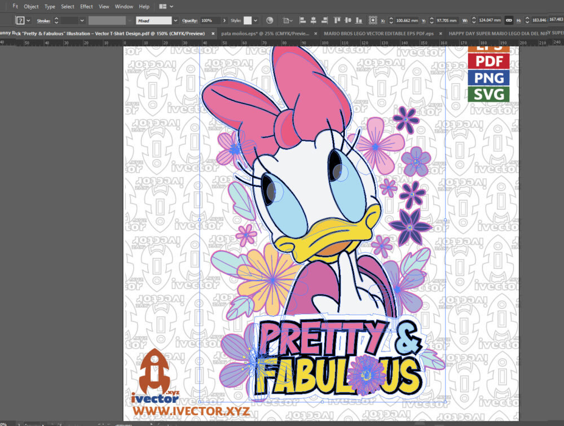This screenshot has width=564, height=426.
Task: Toggle constrain width and height proportions link
Action: pos(509,20)
